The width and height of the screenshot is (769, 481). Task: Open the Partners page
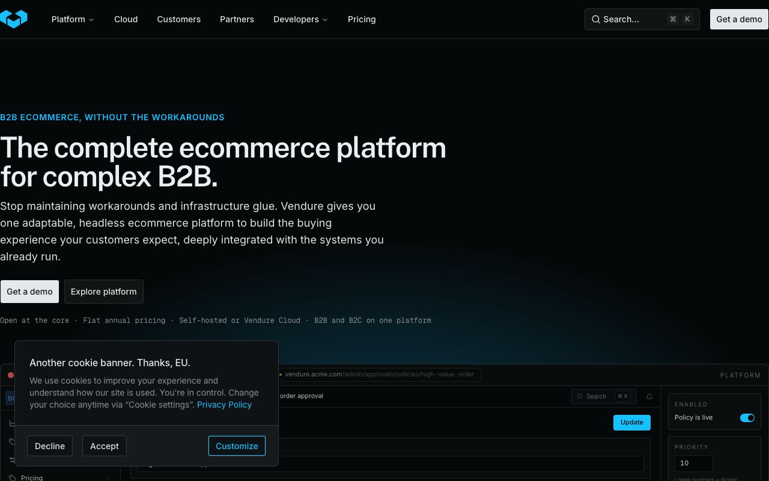pos(237,19)
